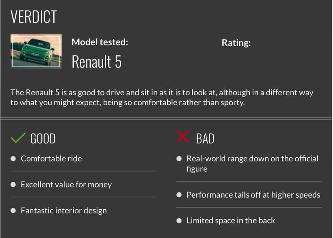This screenshot has height=238, width=333.
Task: Select bullet next to Performance tails off
Action: tap(179, 195)
